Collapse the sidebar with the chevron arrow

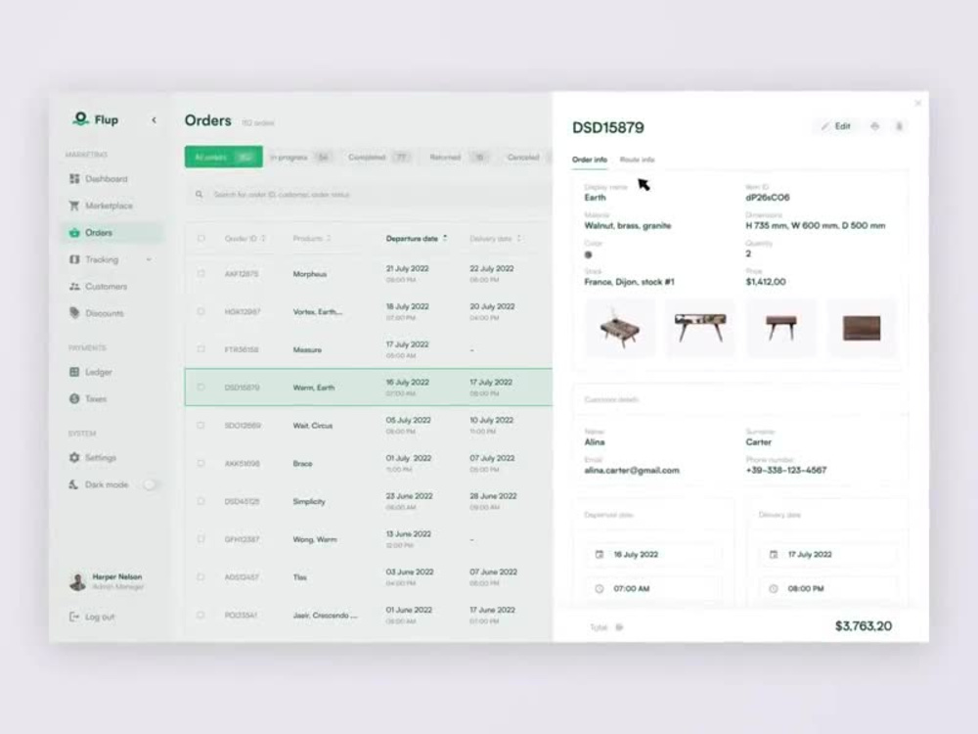click(x=155, y=119)
